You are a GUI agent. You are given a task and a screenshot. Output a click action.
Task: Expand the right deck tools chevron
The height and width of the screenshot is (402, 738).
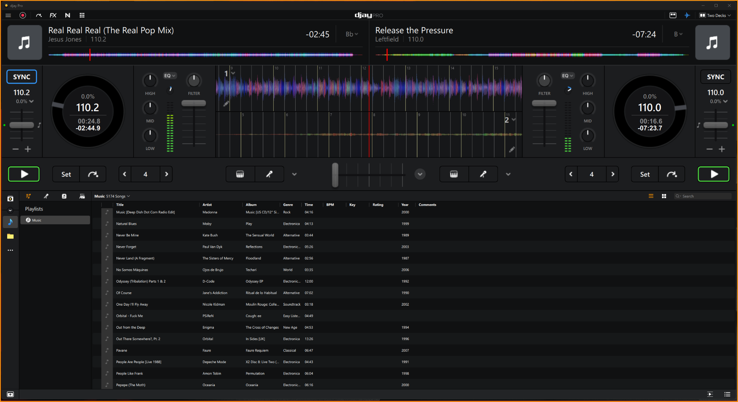click(x=509, y=174)
